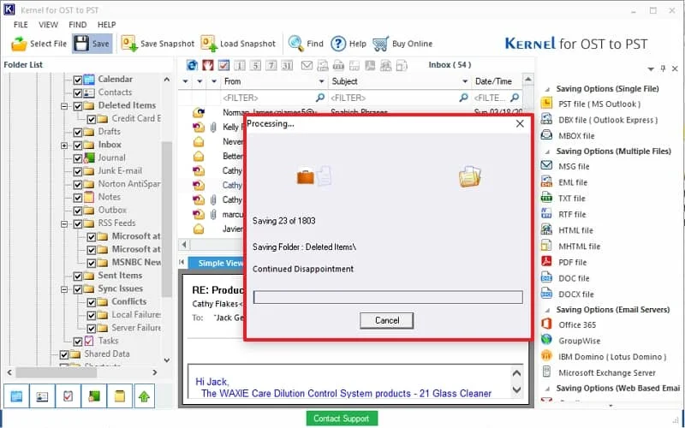Click the contacts card icon at bottom of folder pane
685x428 pixels.
(x=42, y=396)
